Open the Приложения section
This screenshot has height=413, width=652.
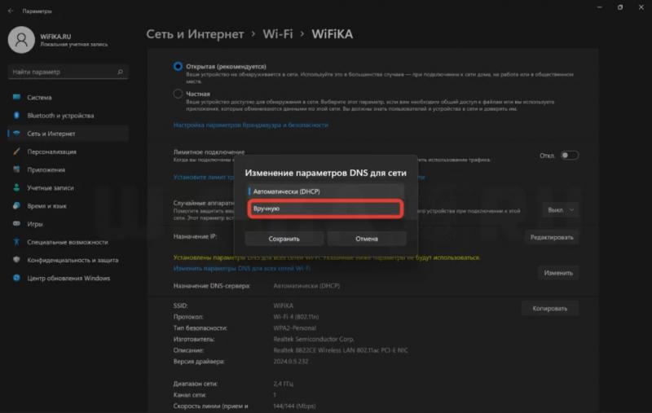(x=46, y=169)
